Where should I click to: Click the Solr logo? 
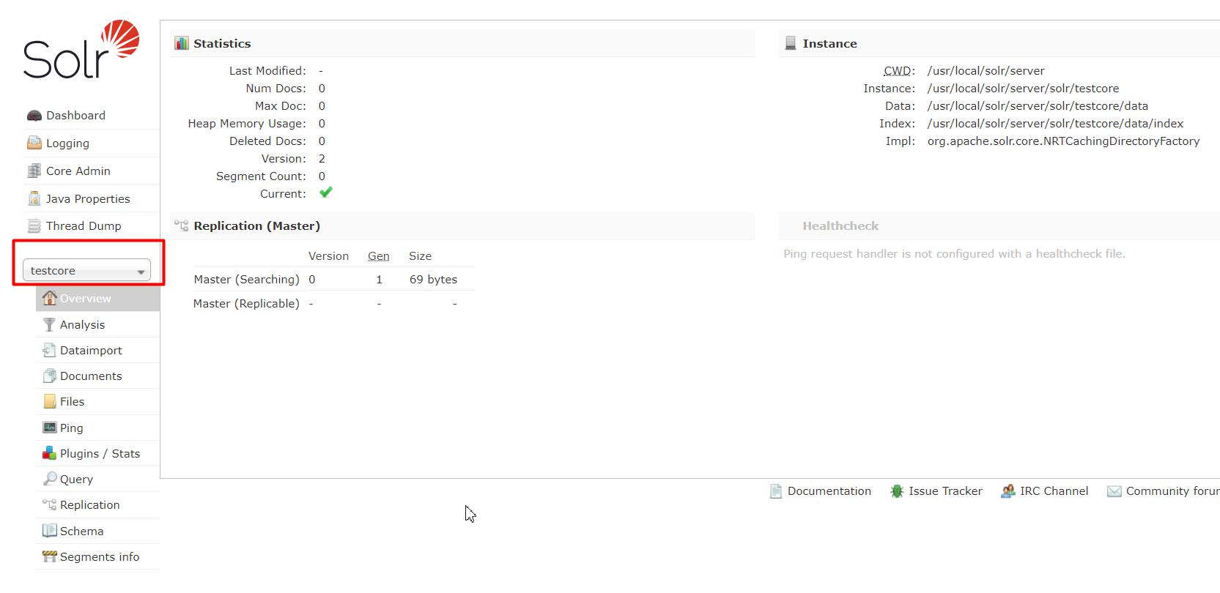(x=81, y=50)
